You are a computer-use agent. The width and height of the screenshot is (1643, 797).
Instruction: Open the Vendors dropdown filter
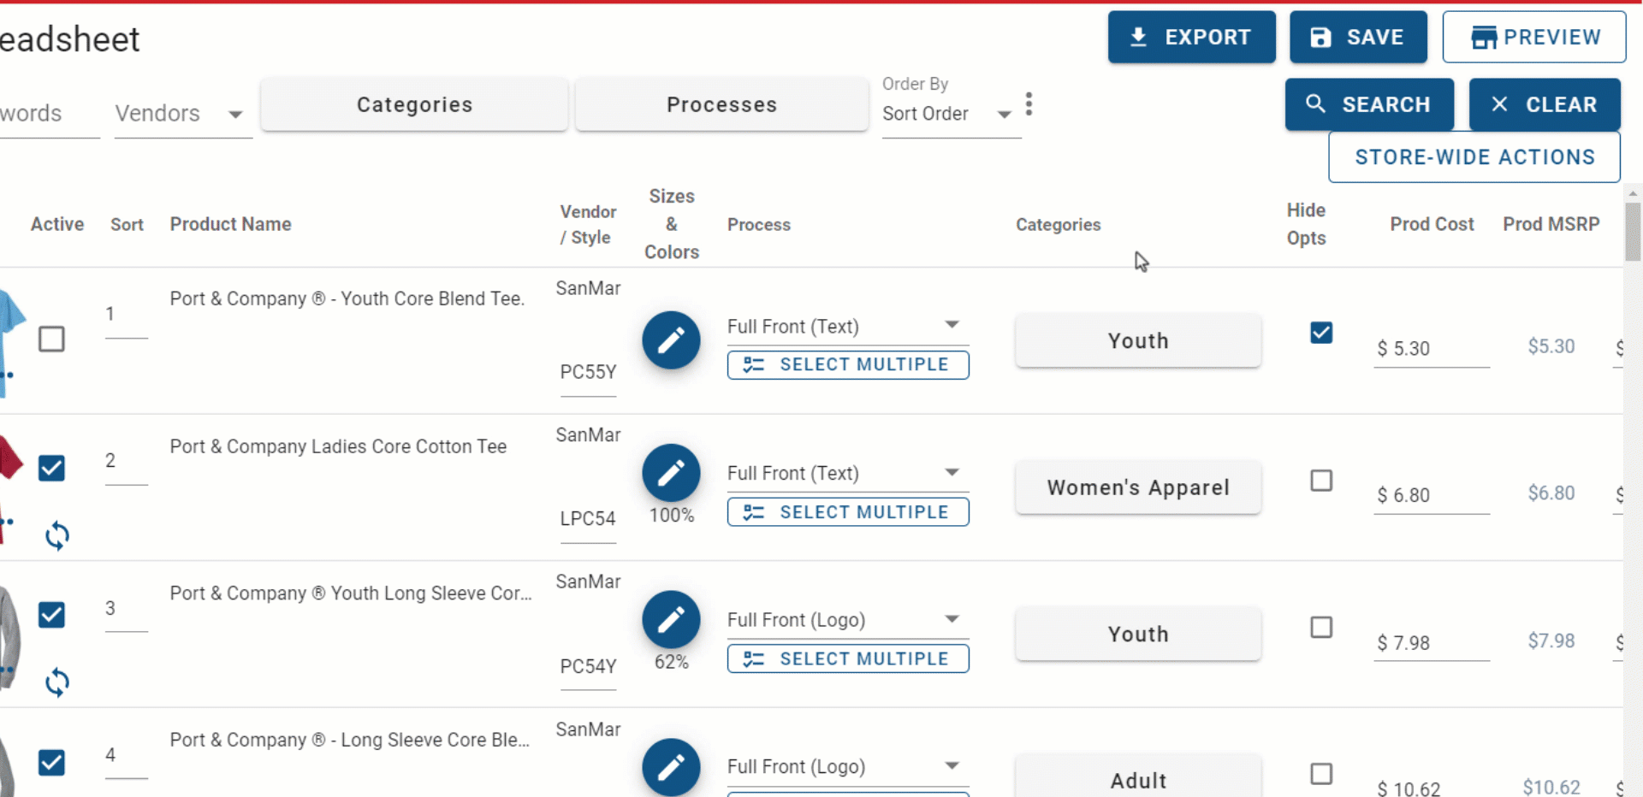click(x=183, y=114)
